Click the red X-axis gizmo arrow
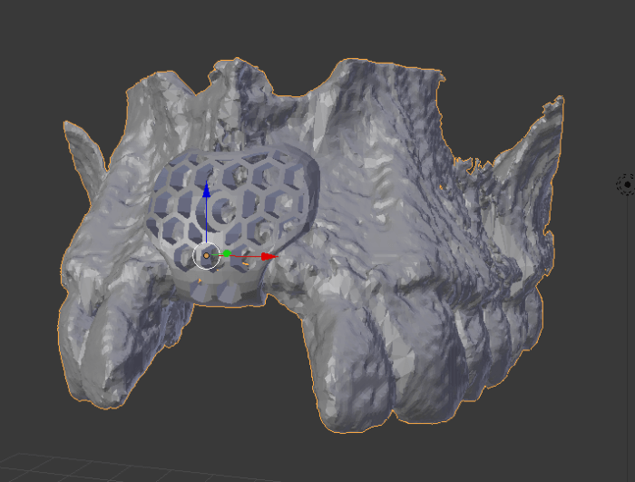Viewport: 635px width, 482px height. (x=268, y=257)
